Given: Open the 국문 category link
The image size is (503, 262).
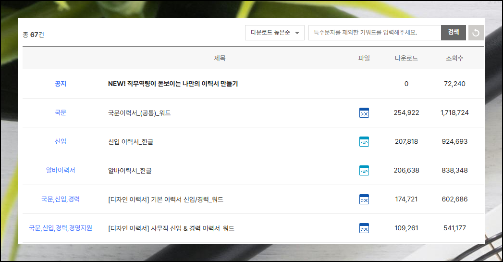Looking at the screenshot, I should click(x=61, y=112).
